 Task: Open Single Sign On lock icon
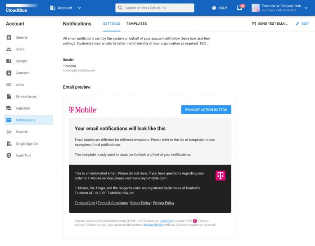pyautogui.click(x=9, y=144)
